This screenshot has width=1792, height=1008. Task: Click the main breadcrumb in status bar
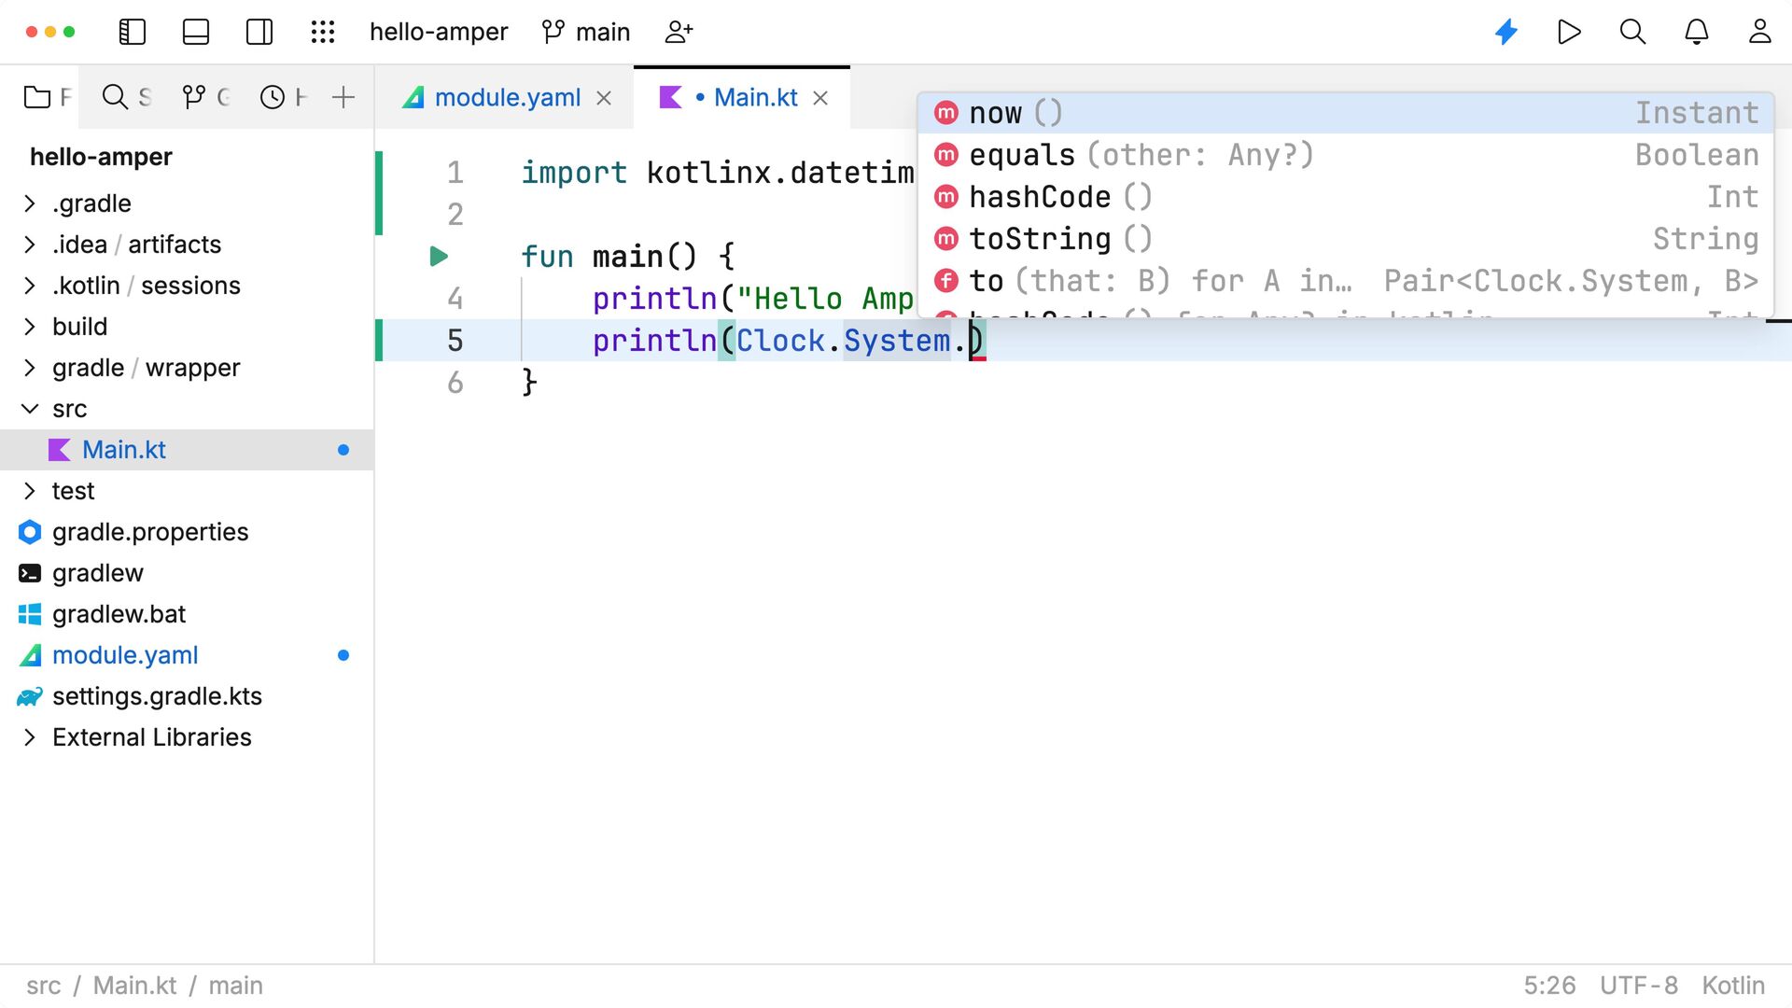tap(235, 986)
